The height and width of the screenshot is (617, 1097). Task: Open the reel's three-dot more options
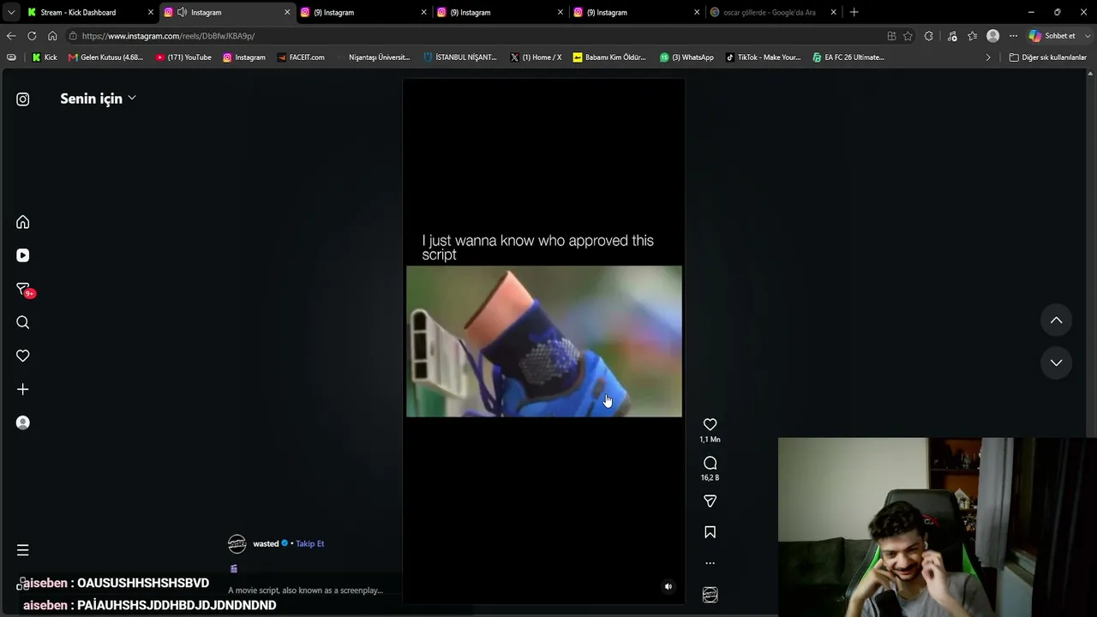click(x=710, y=563)
